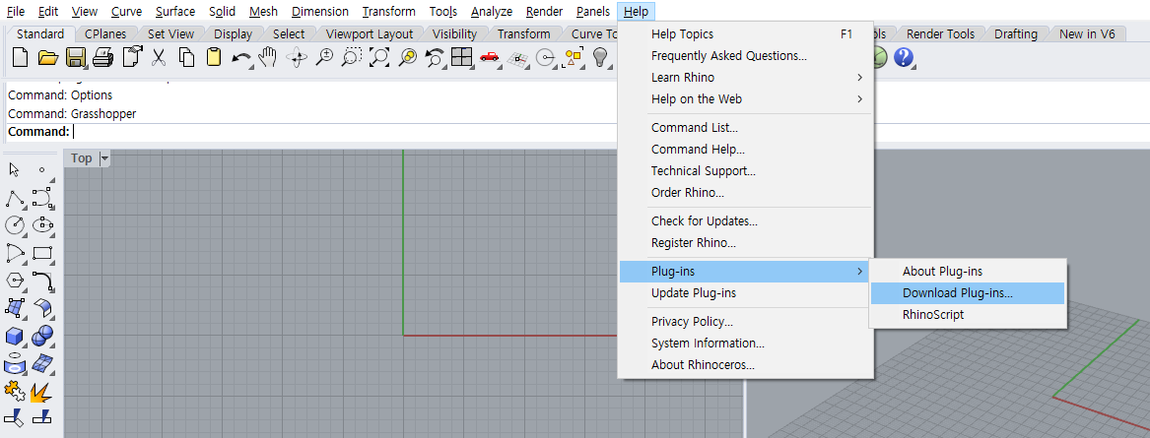Select the Control Point Curve tool
The height and width of the screenshot is (438, 1150).
(42, 198)
